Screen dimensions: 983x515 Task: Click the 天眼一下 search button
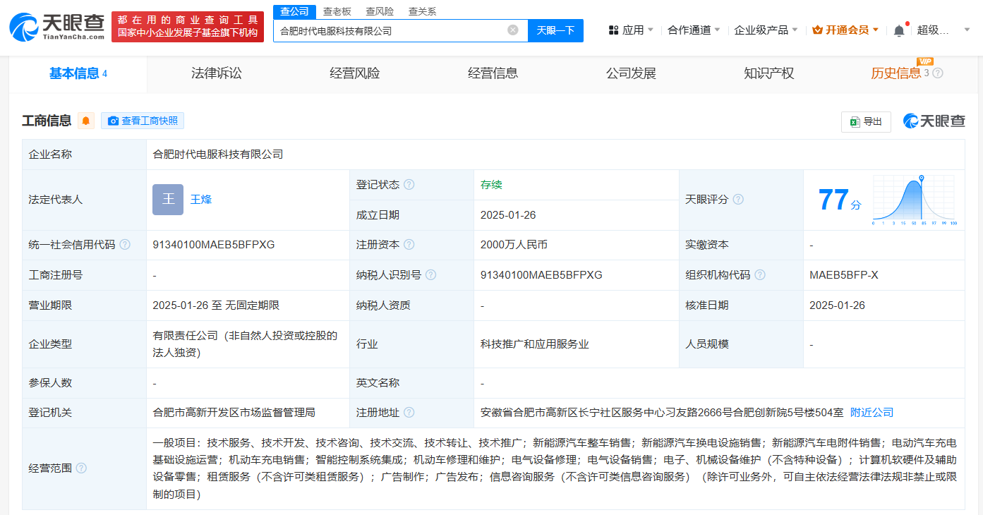555,30
